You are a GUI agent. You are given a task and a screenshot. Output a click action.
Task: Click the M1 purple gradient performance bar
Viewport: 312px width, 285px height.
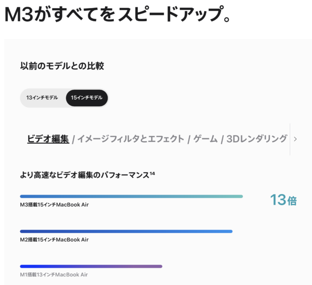coord(91,266)
